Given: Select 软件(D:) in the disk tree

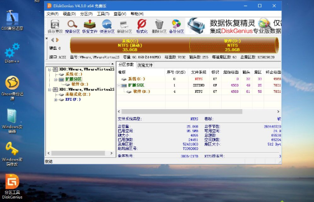Looking at the screenshot, I should tap(80, 84).
